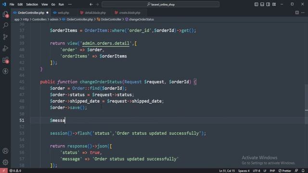Switch to the web.php tab
The height and width of the screenshot is (173, 308).
pos(63,13)
